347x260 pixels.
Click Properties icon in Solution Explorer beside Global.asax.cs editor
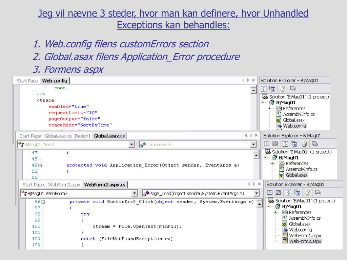click(314, 144)
